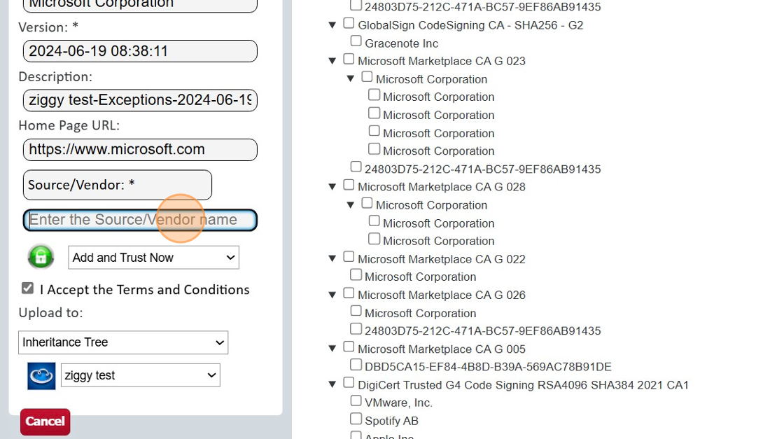Open the ziggy test policy dropdown
Screen dimensions: 784x439
[x=140, y=375]
